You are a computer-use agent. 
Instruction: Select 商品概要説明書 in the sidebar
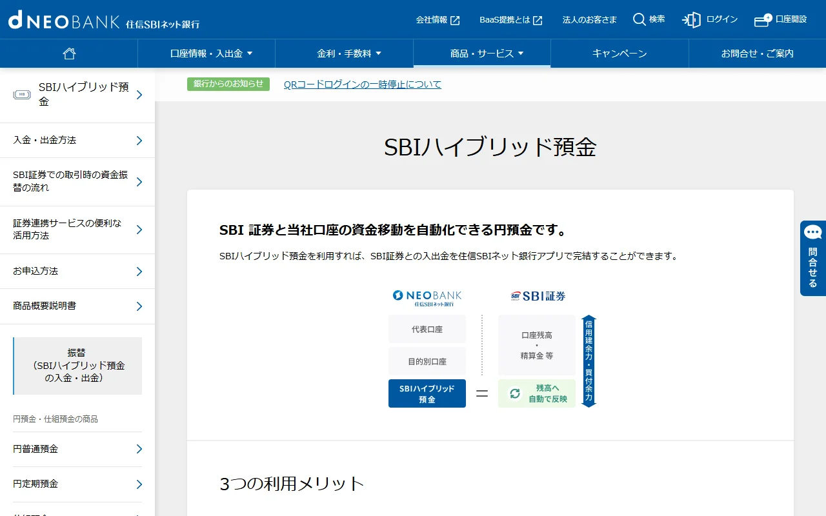(77, 306)
